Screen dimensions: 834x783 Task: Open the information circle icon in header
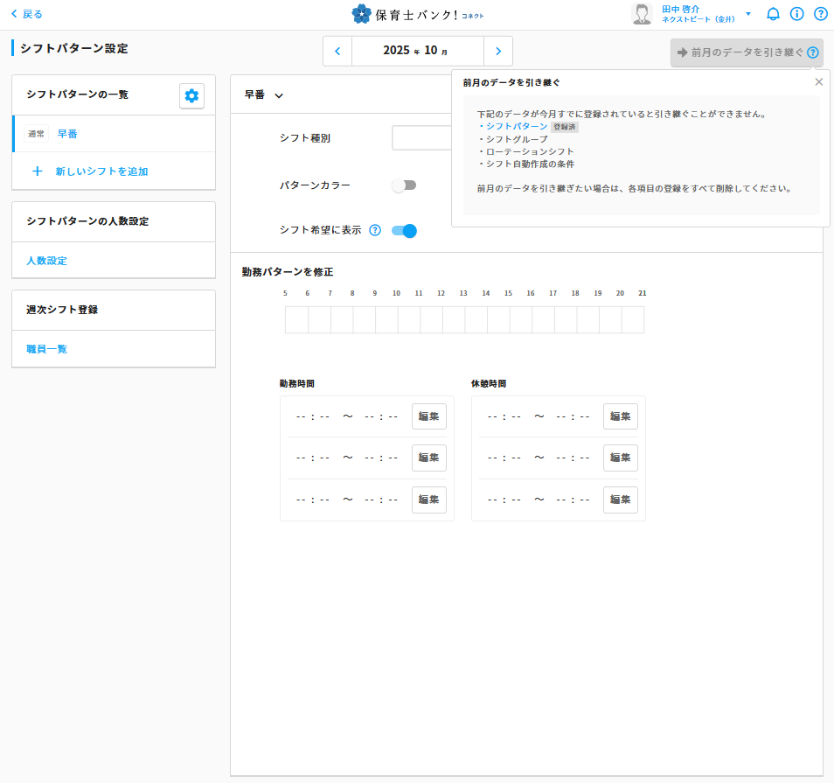796,14
